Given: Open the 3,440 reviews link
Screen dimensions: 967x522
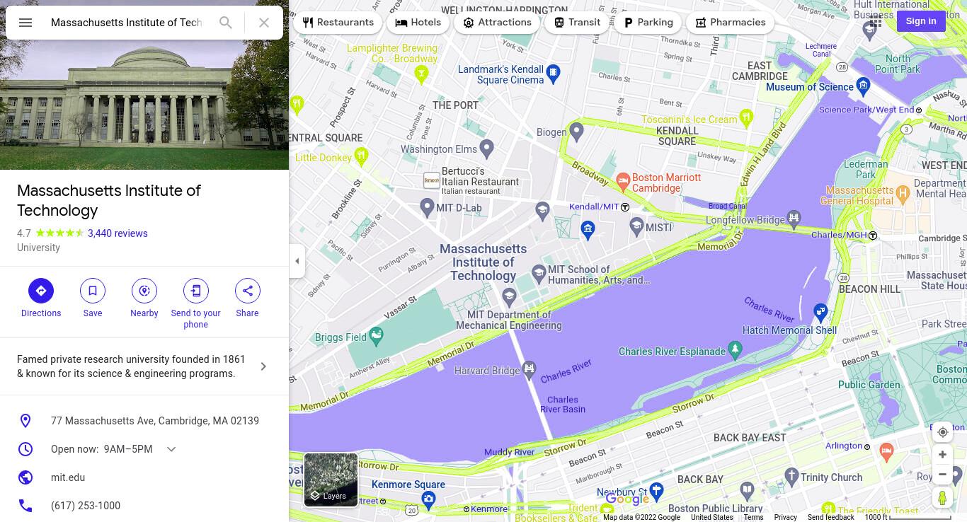Looking at the screenshot, I should [118, 233].
